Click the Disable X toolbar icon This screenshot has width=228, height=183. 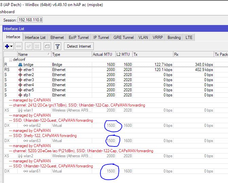click(x=37, y=46)
